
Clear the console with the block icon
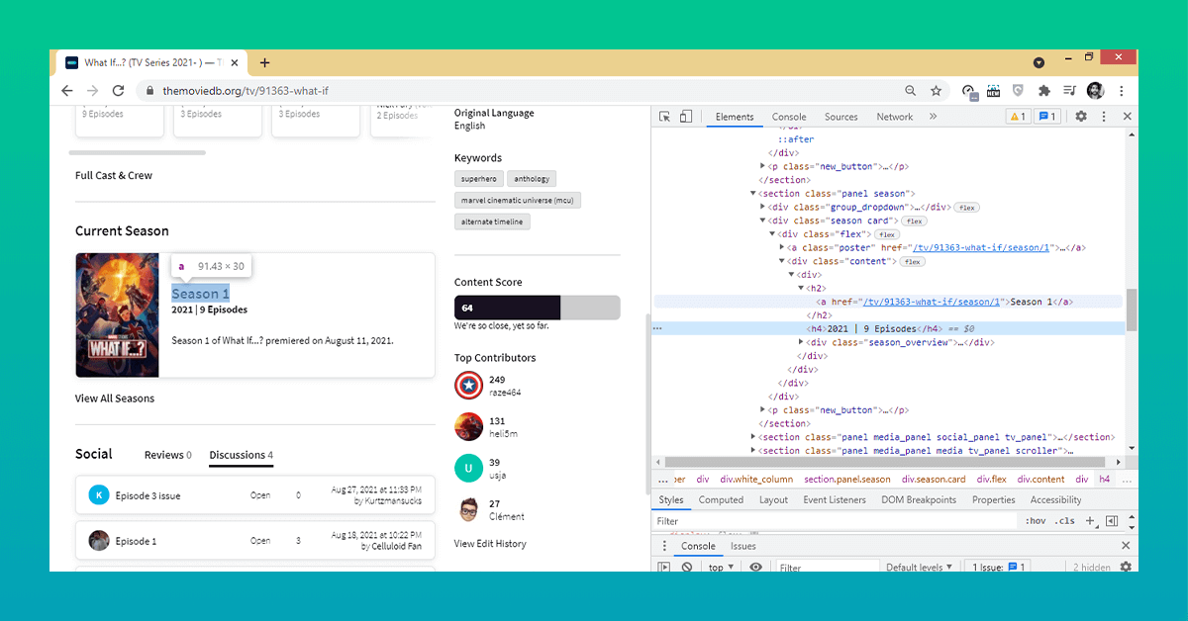tap(686, 568)
